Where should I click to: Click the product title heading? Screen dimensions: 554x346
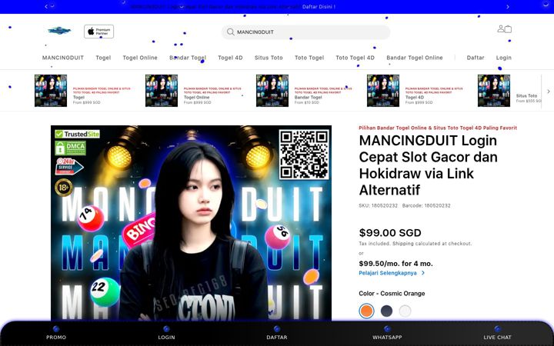click(429, 165)
